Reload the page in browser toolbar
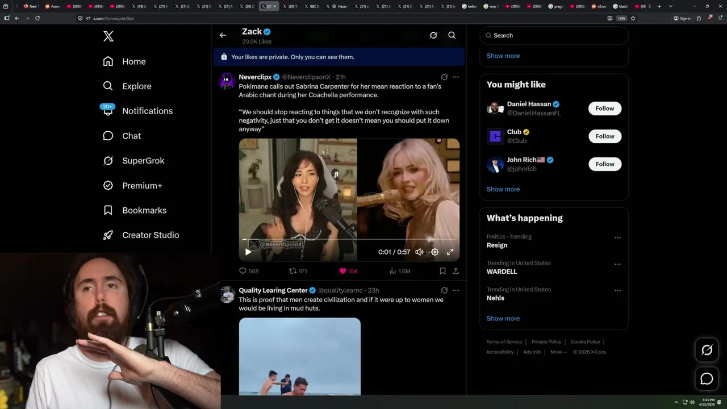Screen dimensions: 727x409 point(37,18)
